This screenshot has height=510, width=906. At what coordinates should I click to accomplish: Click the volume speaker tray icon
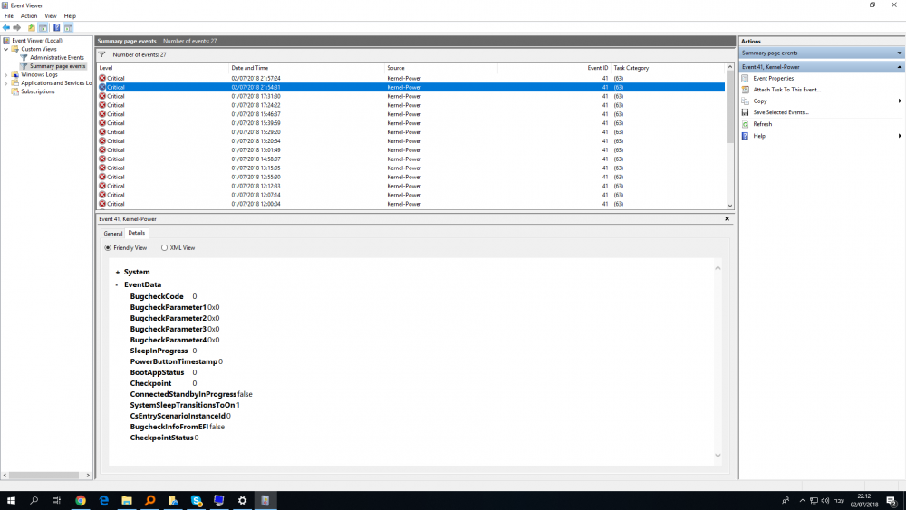[825, 501]
